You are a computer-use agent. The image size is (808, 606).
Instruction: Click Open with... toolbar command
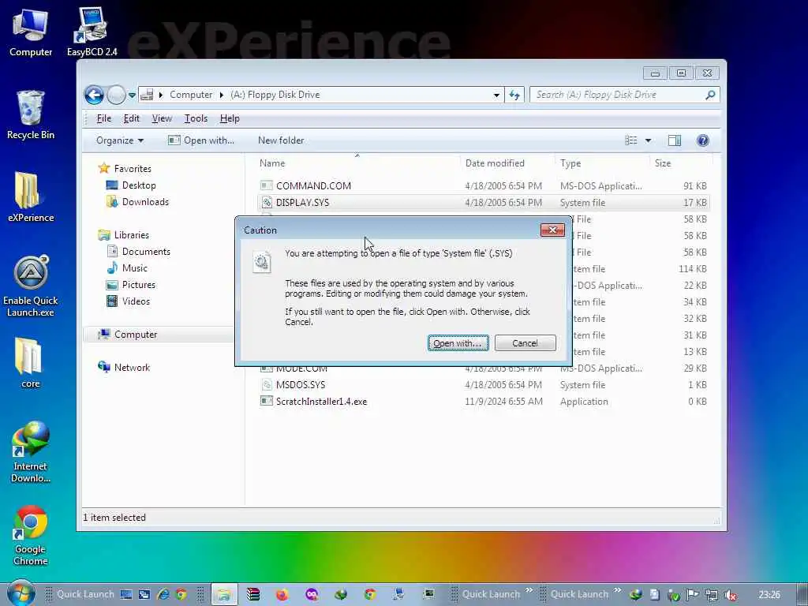201,140
